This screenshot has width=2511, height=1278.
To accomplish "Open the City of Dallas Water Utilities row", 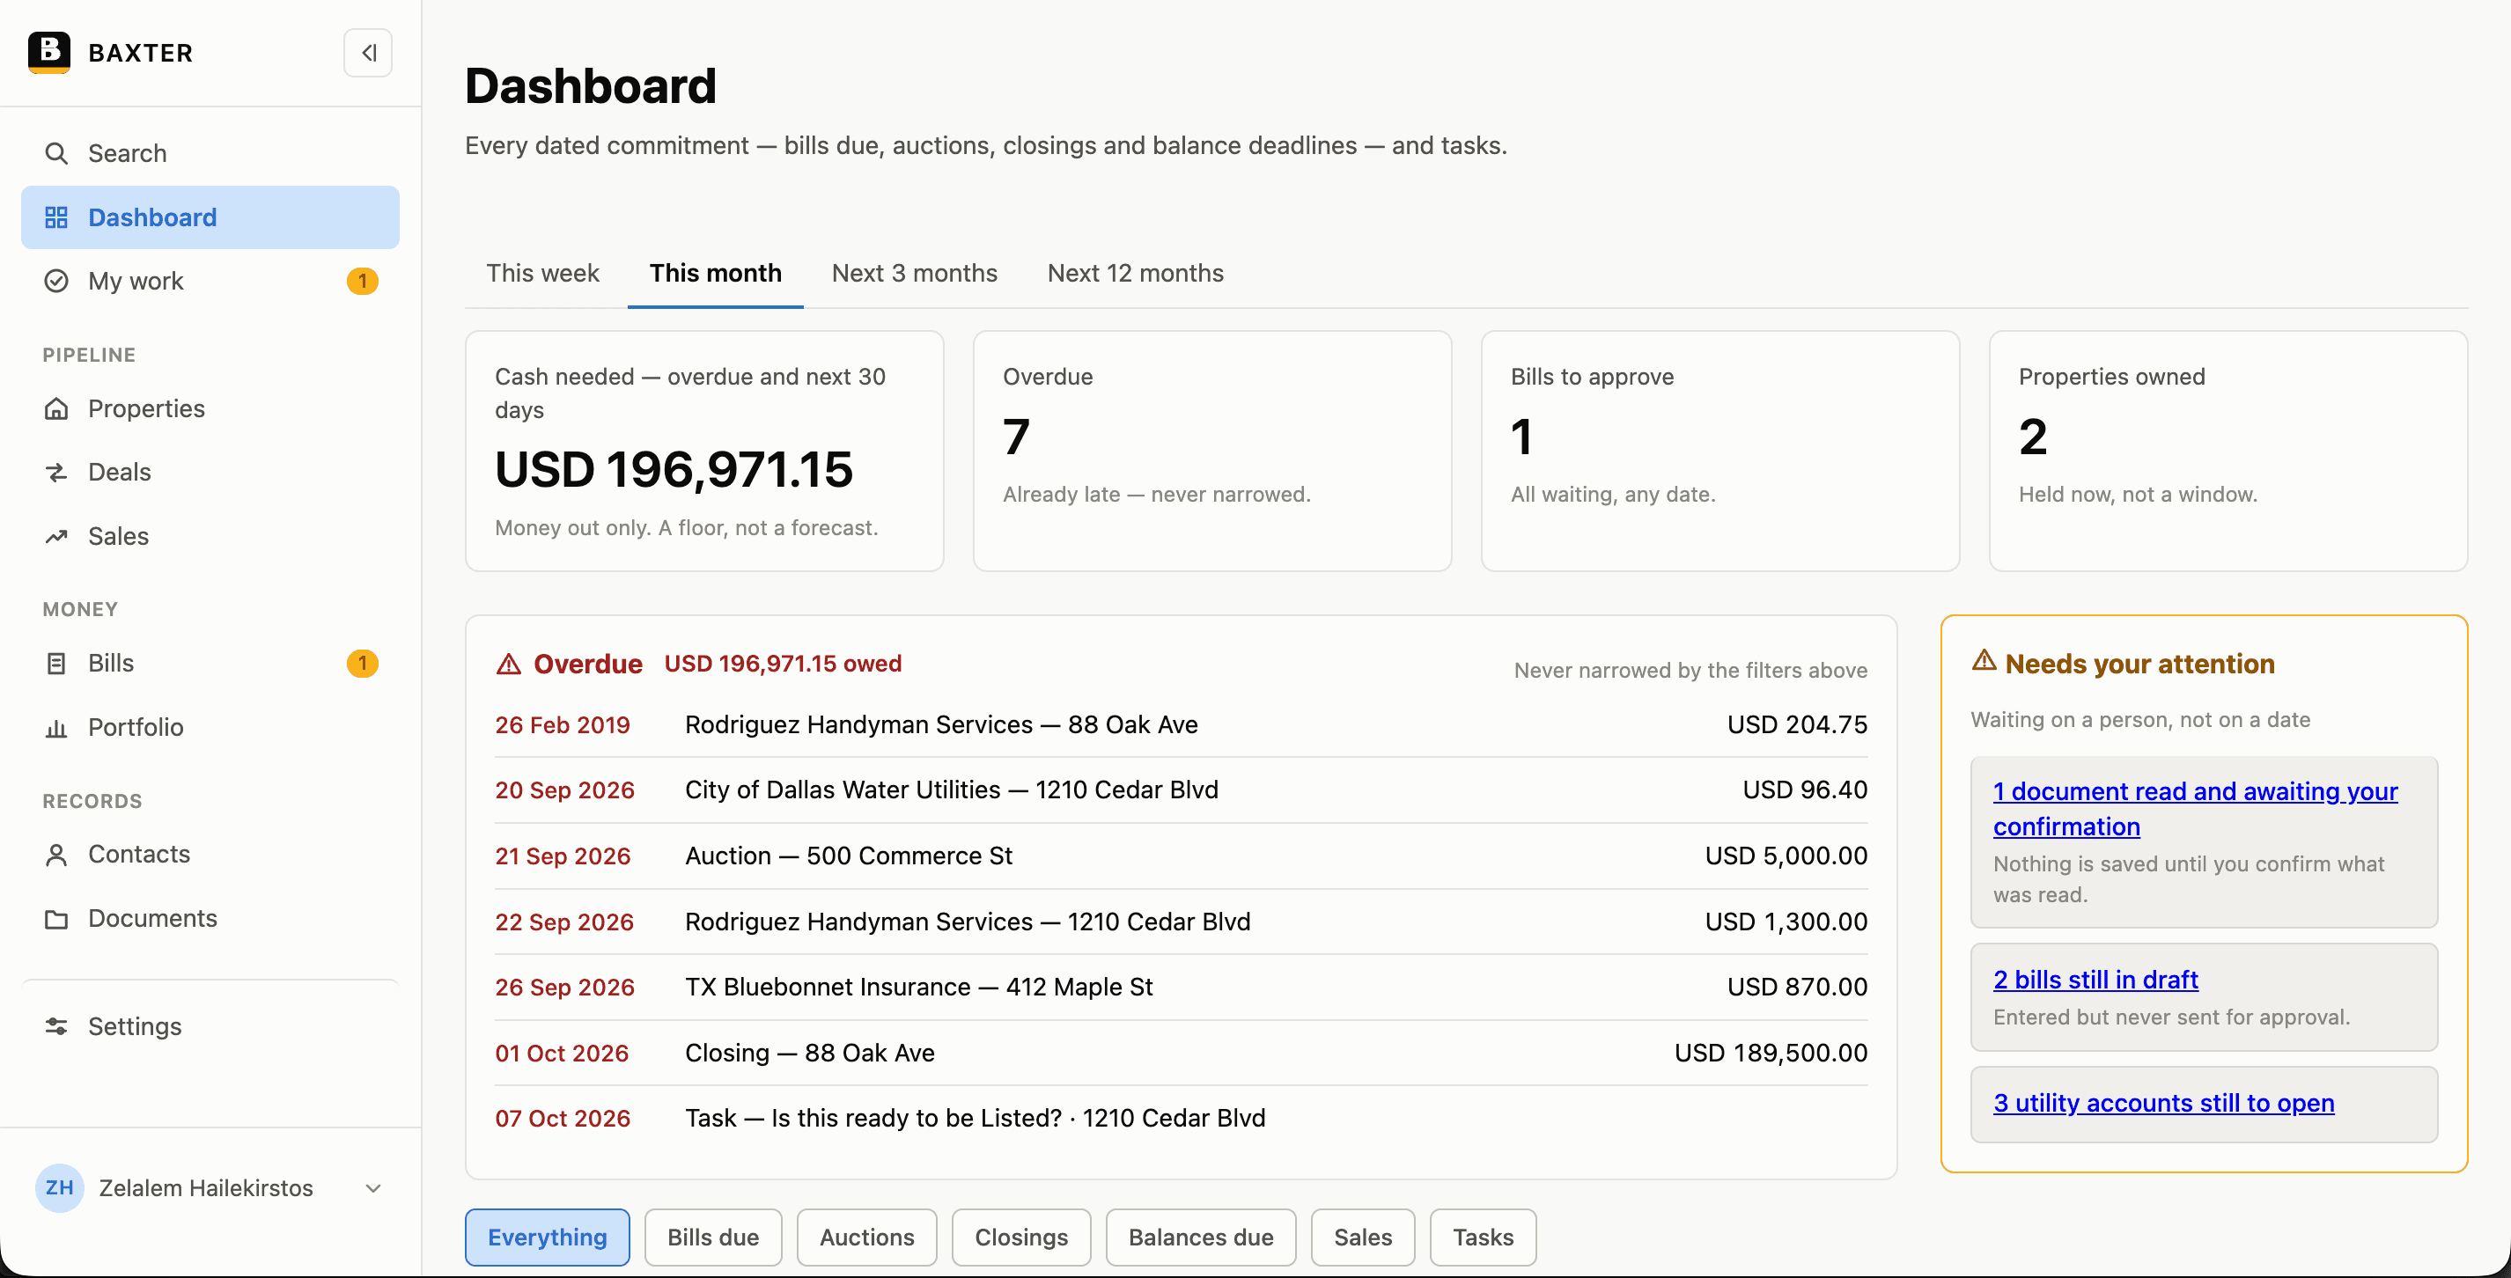I will (1181, 790).
